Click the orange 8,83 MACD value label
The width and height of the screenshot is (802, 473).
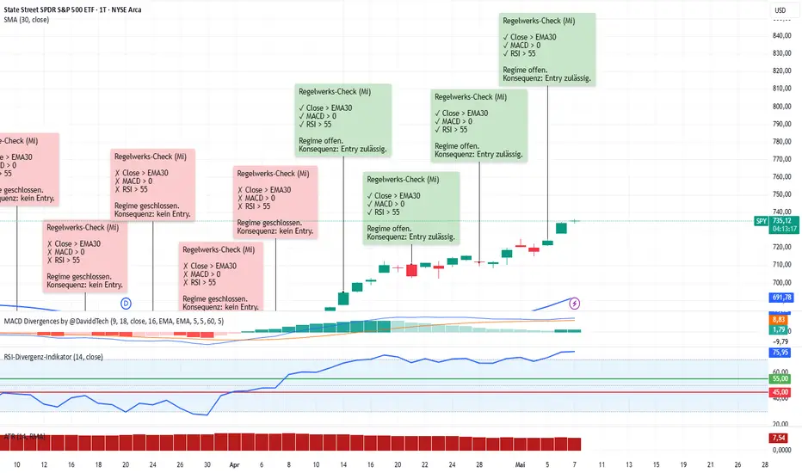[779, 320]
